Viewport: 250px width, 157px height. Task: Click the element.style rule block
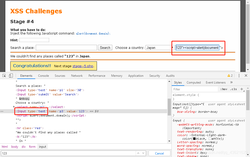pos(209,97)
